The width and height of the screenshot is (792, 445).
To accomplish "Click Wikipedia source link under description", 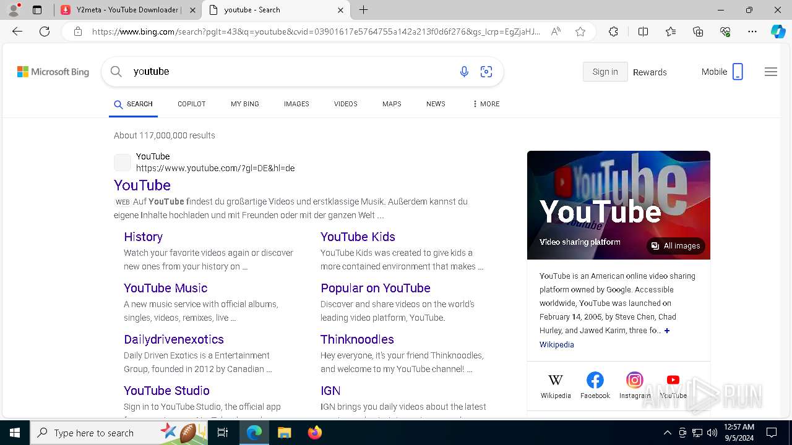I will click(557, 345).
